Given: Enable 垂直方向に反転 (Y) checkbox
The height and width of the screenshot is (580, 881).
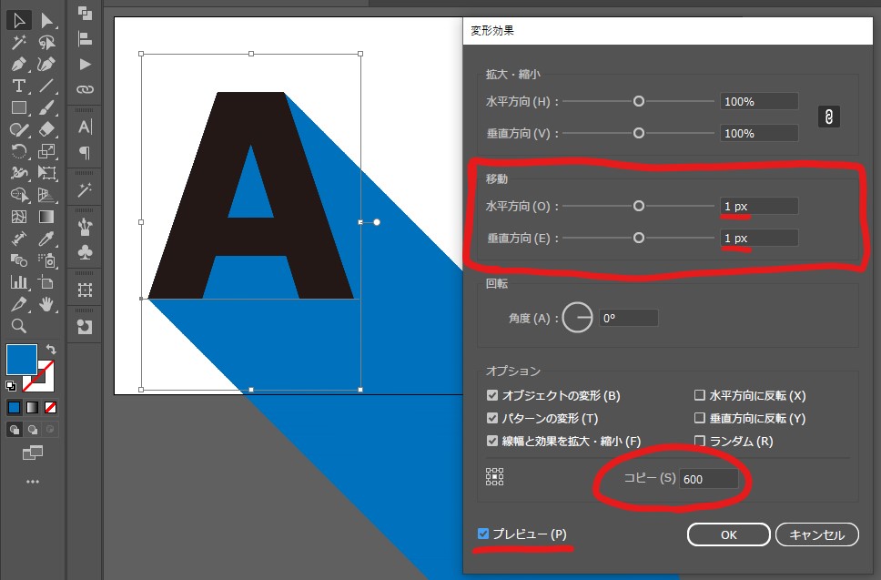Looking at the screenshot, I should click(x=700, y=418).
